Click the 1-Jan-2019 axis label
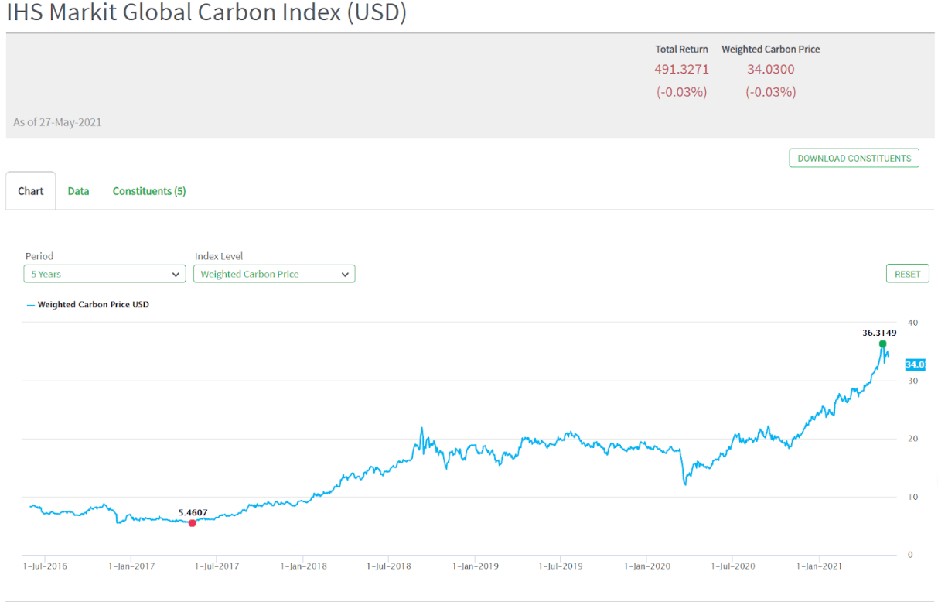This screenshot has width=938, height=602. [475, 566]
